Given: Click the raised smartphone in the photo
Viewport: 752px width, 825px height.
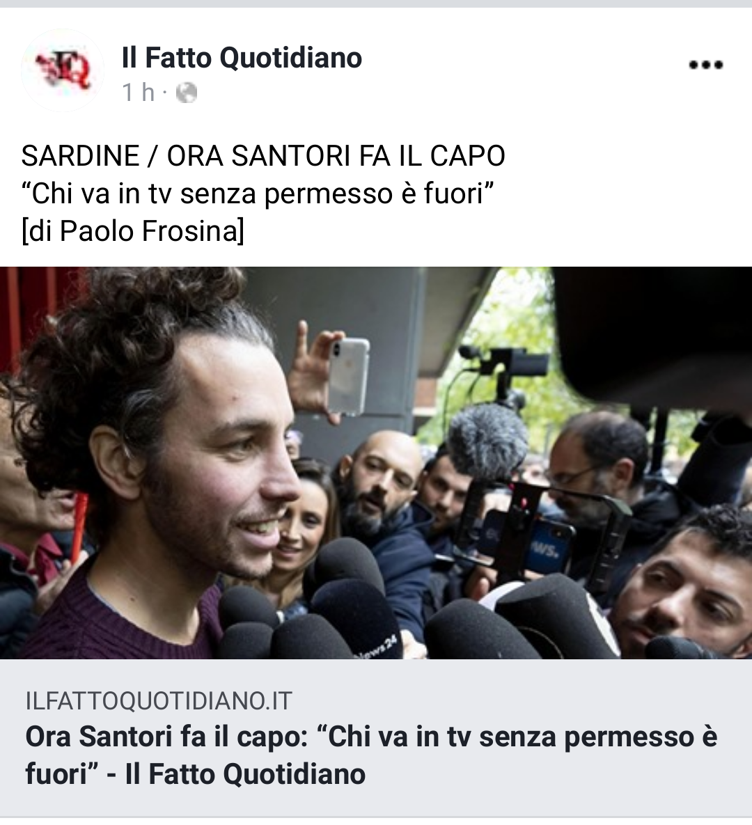Looking at the screenshot, I should pos(347,377).
